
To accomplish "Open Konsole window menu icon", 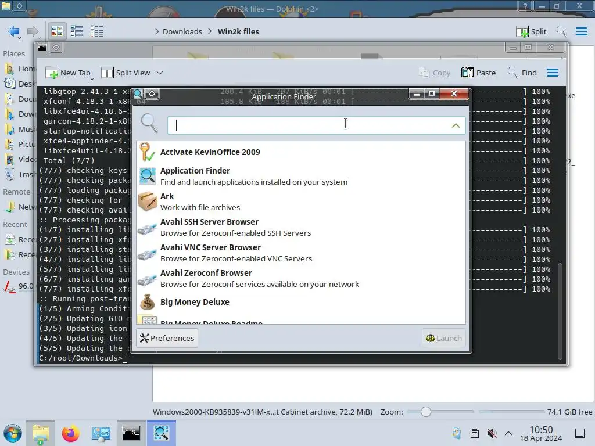I will [x=42, y=48].
